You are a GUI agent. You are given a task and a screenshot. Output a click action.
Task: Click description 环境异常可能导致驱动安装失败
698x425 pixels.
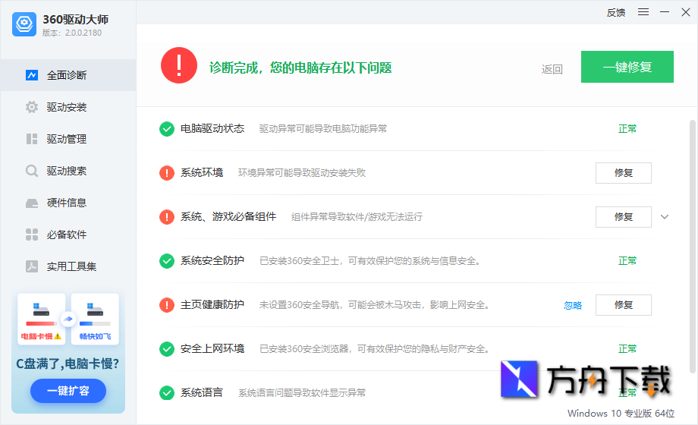point(302,173)
